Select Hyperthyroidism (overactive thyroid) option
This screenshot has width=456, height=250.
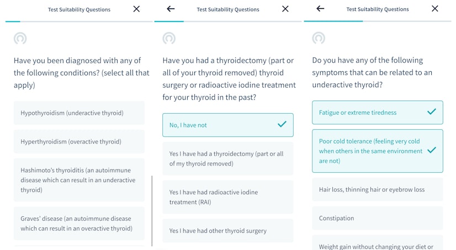[x=79, y=141]
